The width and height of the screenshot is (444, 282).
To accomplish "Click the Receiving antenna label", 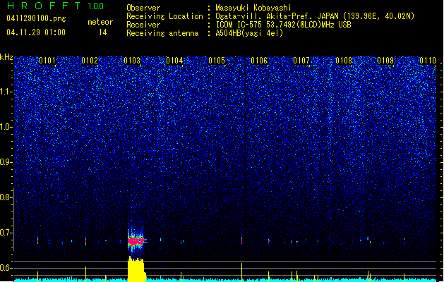I will [162, 33].
